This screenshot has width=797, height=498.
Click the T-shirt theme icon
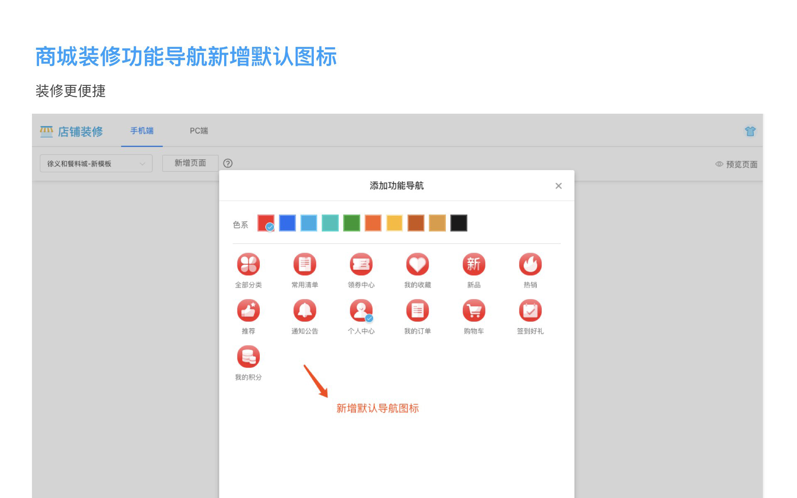coord(750,132)
